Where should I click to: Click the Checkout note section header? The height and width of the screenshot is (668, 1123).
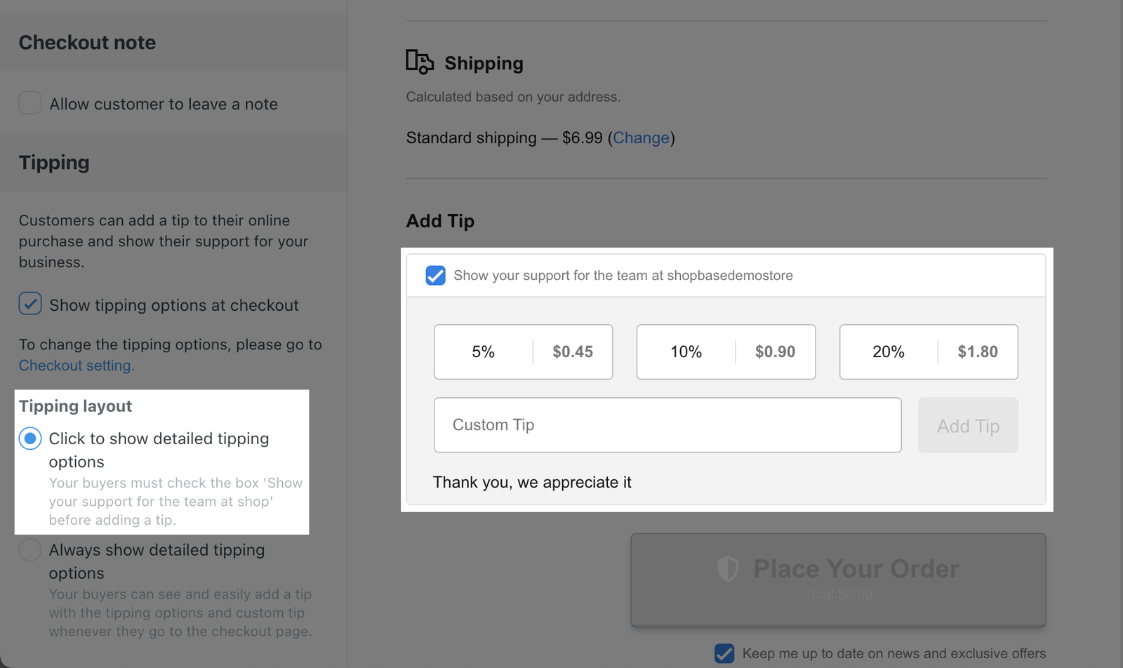pos(87,42)
